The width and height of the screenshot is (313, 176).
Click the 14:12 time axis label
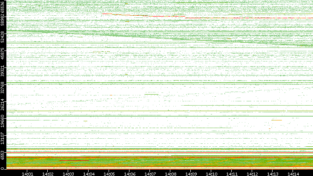click(252, 174)
